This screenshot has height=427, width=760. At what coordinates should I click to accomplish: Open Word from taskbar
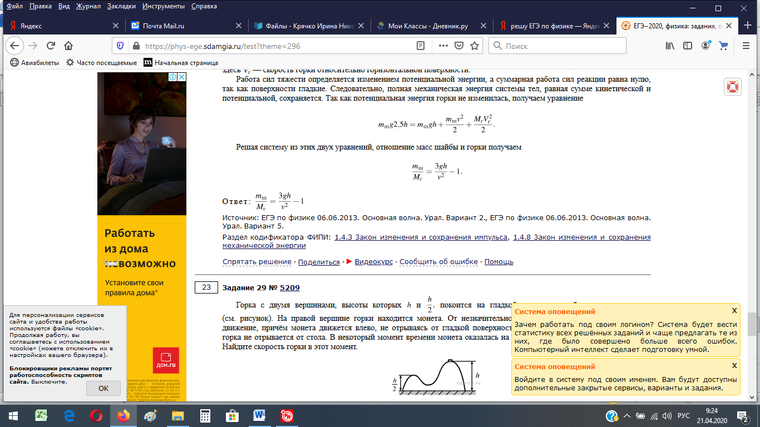click(259, 415)
